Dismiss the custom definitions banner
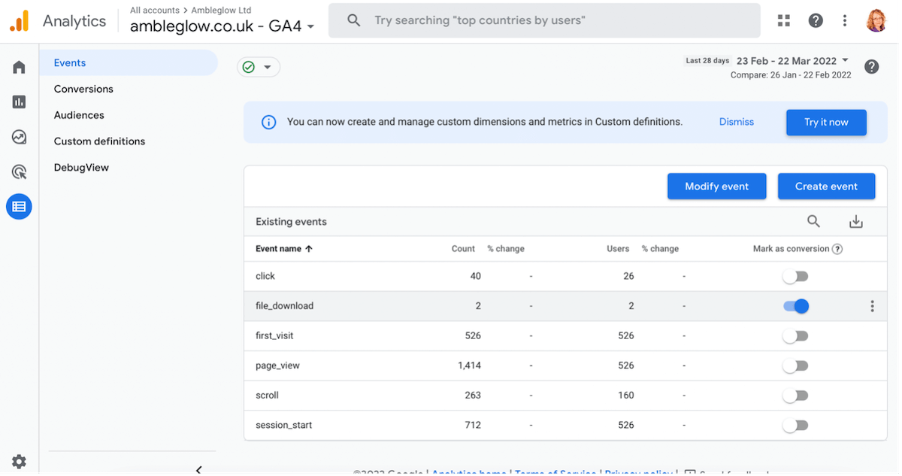 [737, 122]
